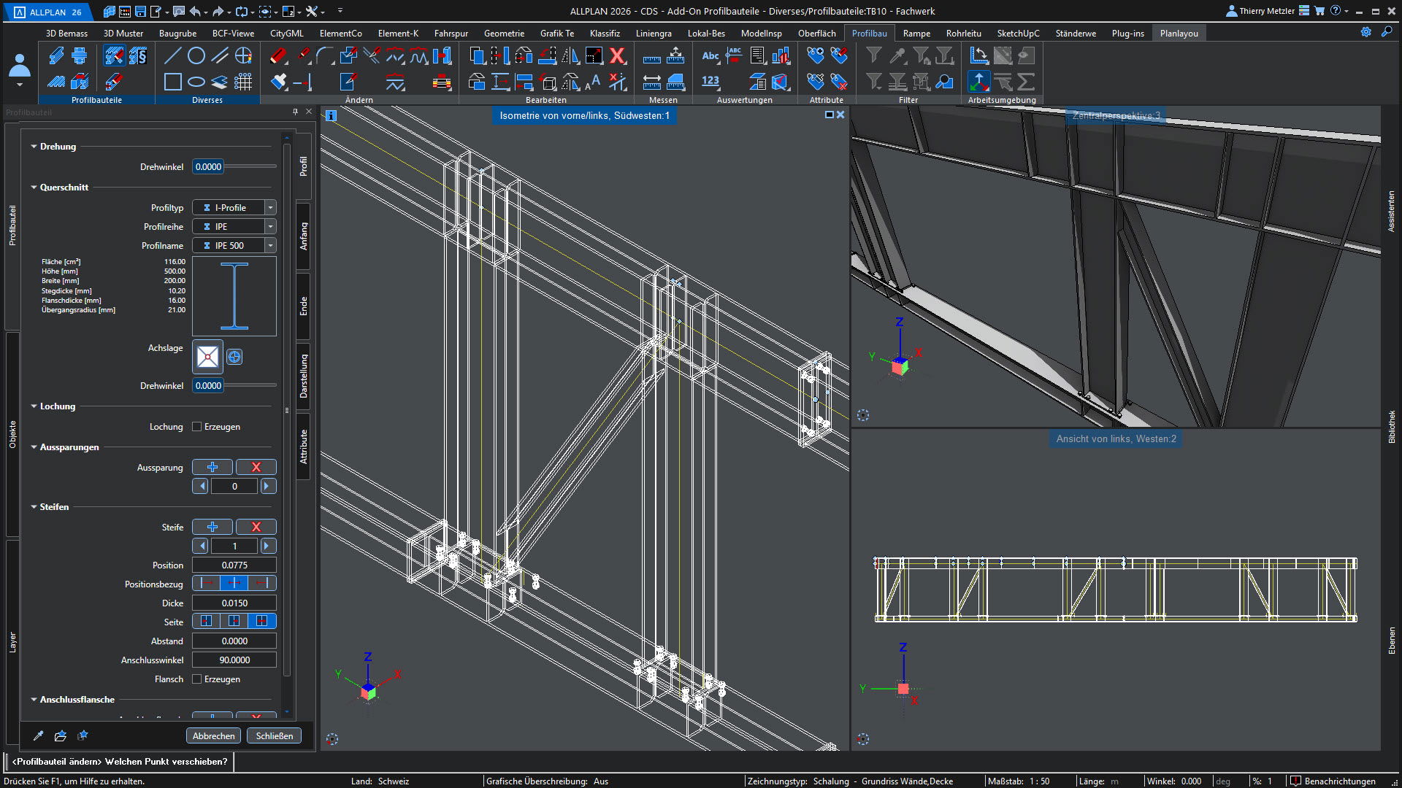Open the Profiltyp I-Profile dropdown
Screen dimensions: 1402x788
click(x=270, y=208)
